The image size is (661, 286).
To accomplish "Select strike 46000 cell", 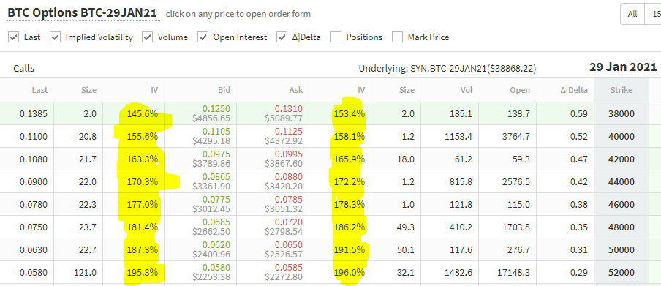I will coord(622,205).
